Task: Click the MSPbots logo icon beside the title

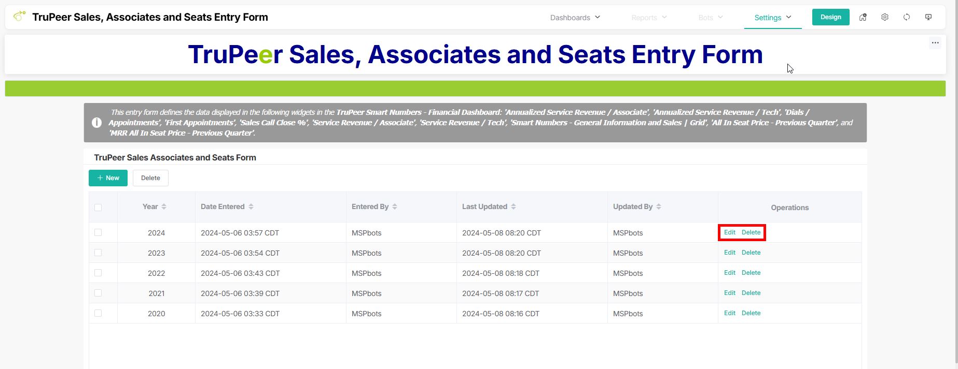Action: (x=19, y=17)
